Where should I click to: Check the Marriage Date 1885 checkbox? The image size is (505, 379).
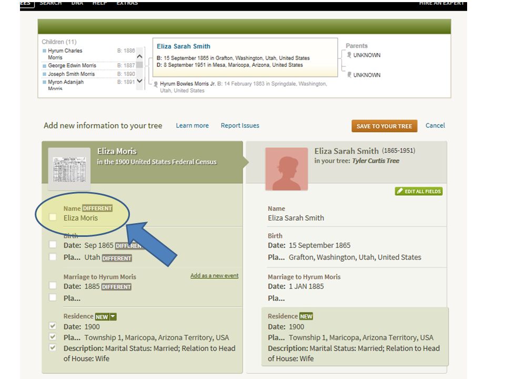(53, 285)
